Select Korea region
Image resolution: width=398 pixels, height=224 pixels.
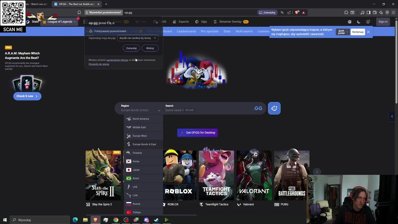pos(143,161)
